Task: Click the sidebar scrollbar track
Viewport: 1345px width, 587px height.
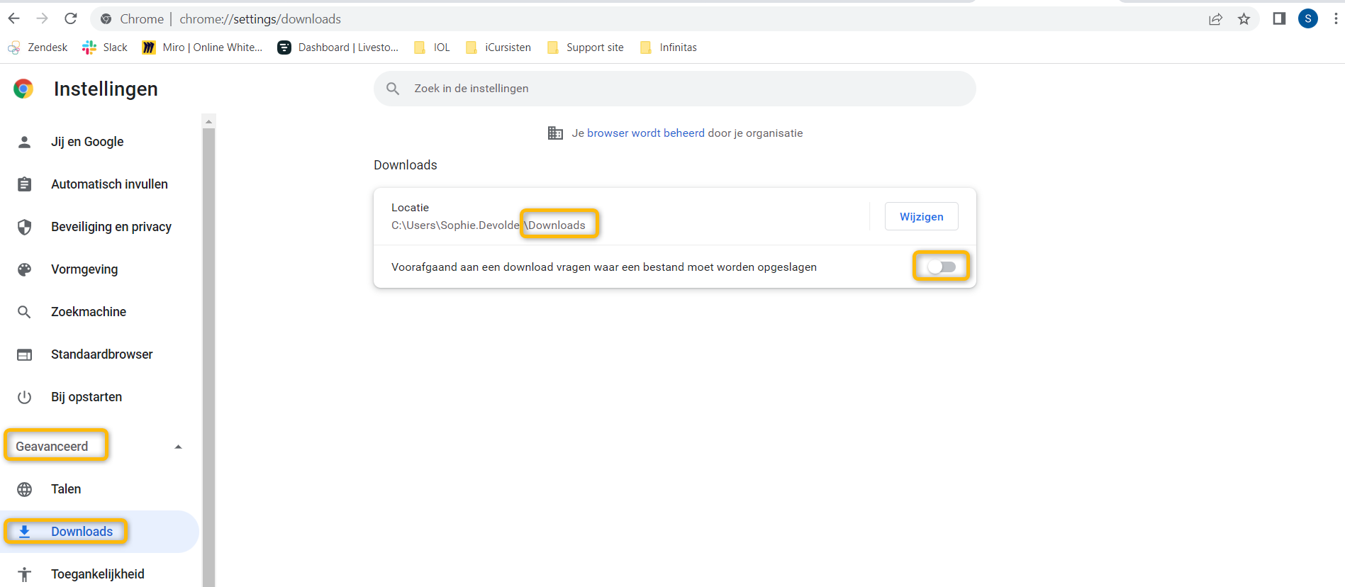Action: tap(208, 358)
